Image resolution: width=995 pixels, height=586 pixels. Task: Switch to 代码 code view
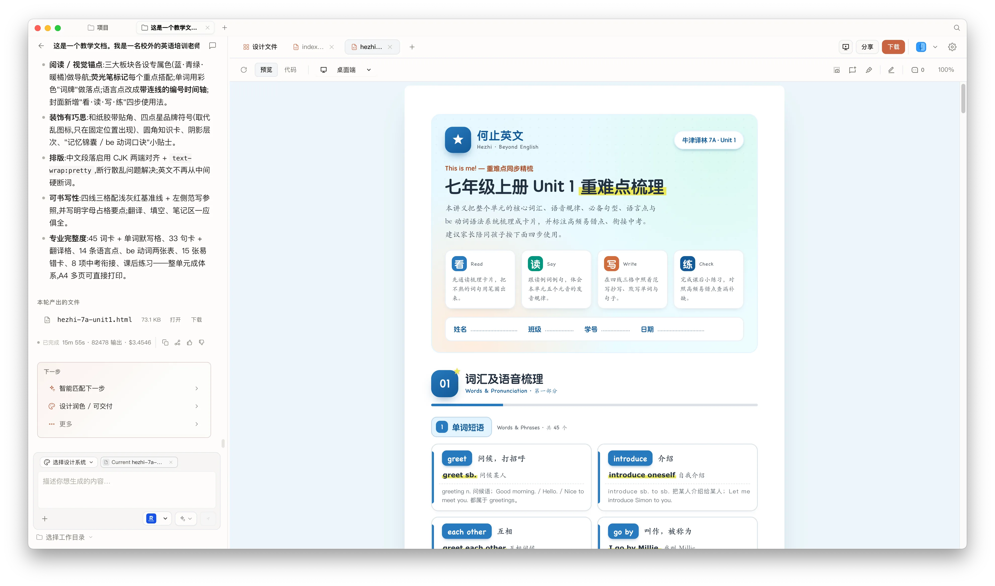click(290, 70)
